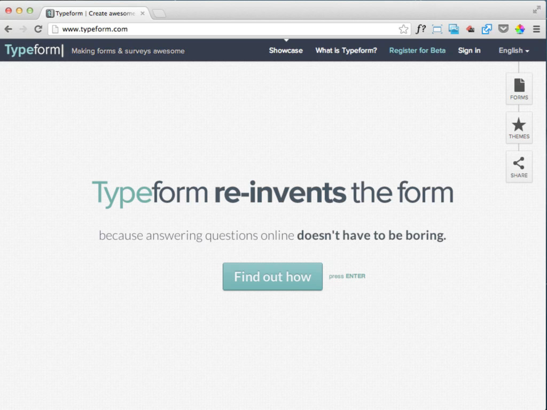Click the fullscreen arrows icon
Screen dimensions: 547x410
tap(536, 10)
